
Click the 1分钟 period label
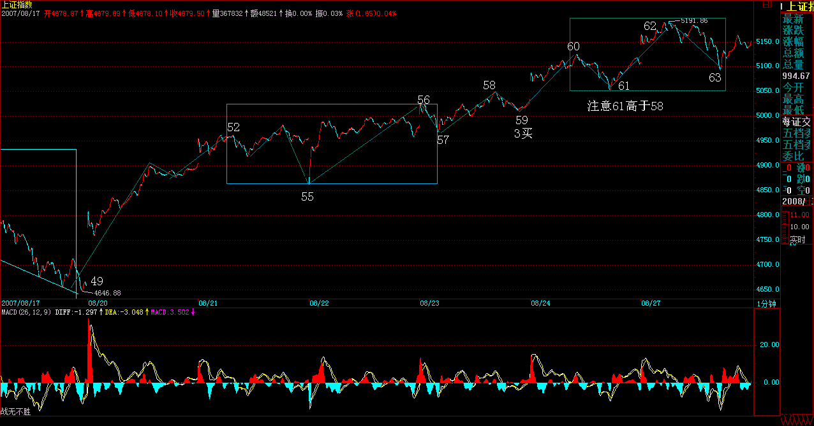tap(766, 304)
